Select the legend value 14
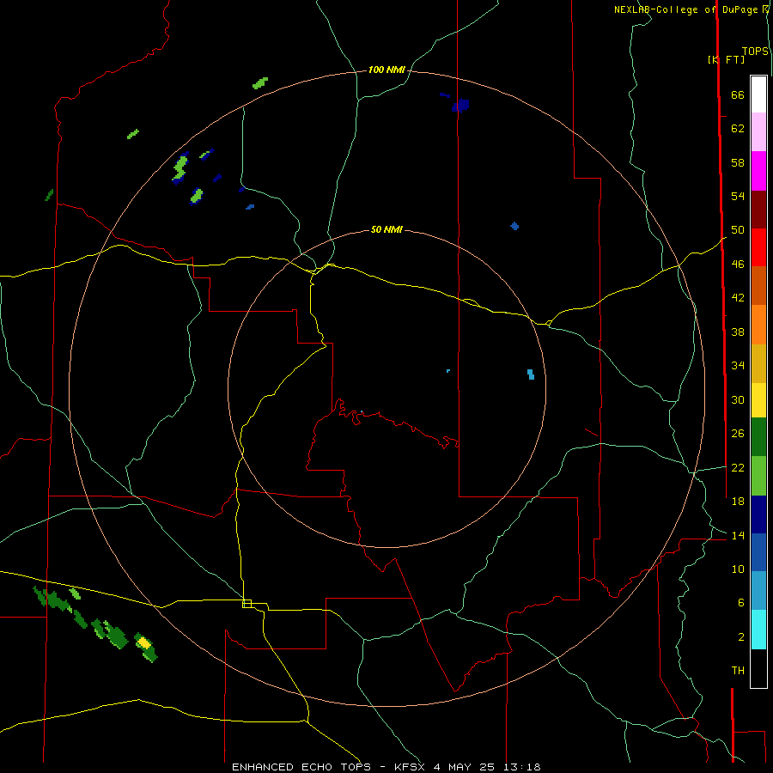The image size is (773, 773). 738,535
